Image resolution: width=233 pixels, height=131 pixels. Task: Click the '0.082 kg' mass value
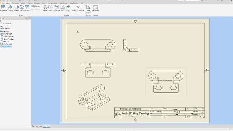point(159,112)
